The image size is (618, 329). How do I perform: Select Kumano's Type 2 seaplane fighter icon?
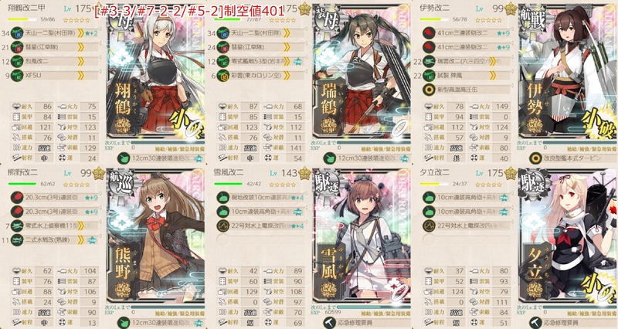pyautogui.click(x=17, y=240)
